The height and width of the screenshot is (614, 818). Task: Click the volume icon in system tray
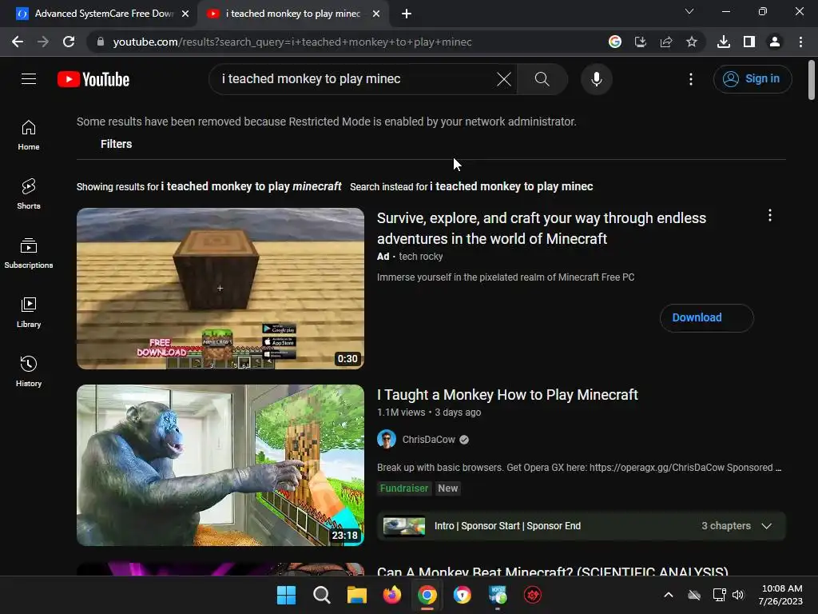[x=737, y=595]
